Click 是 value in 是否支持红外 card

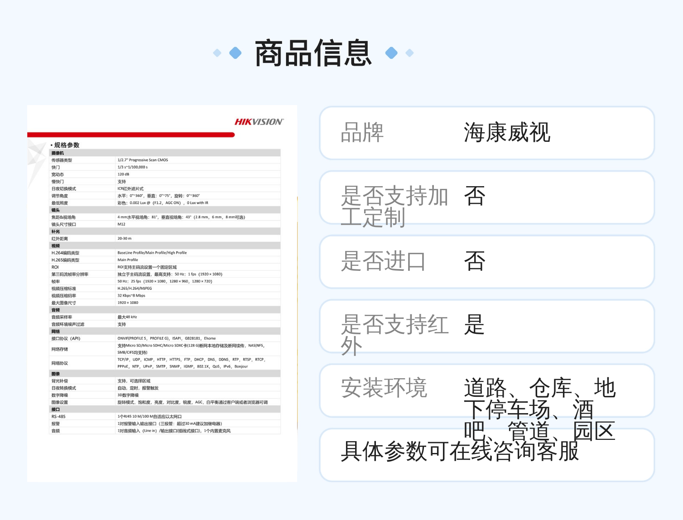[x=474, y=324]
